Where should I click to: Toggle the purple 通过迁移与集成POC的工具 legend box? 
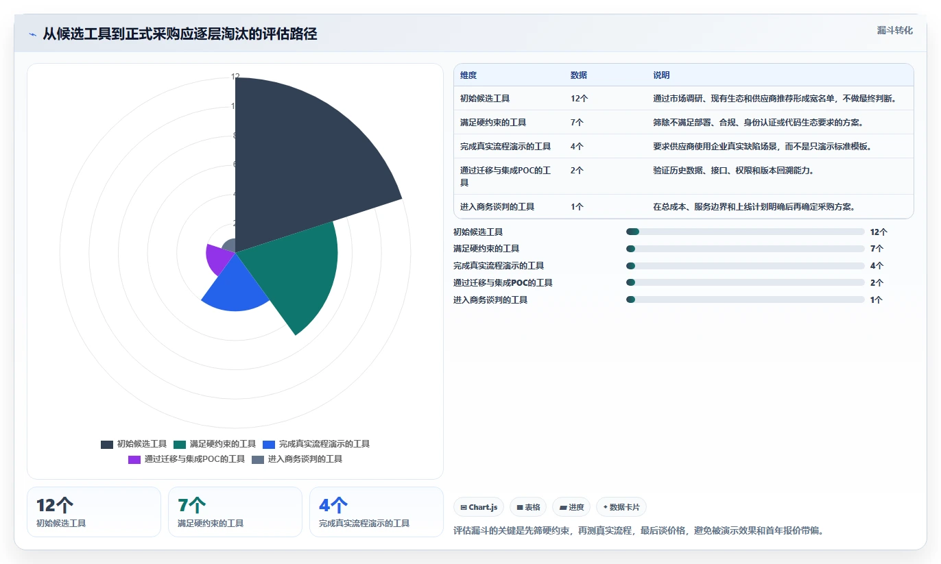click(134, 459)
